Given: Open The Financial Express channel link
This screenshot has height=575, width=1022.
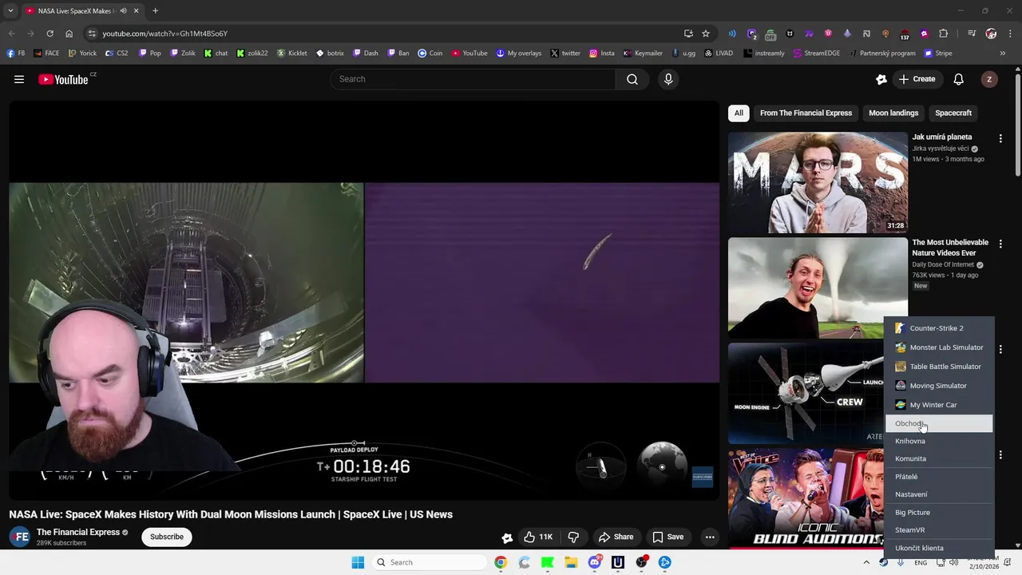Looking at the screenshot, I should click(78, 532).
